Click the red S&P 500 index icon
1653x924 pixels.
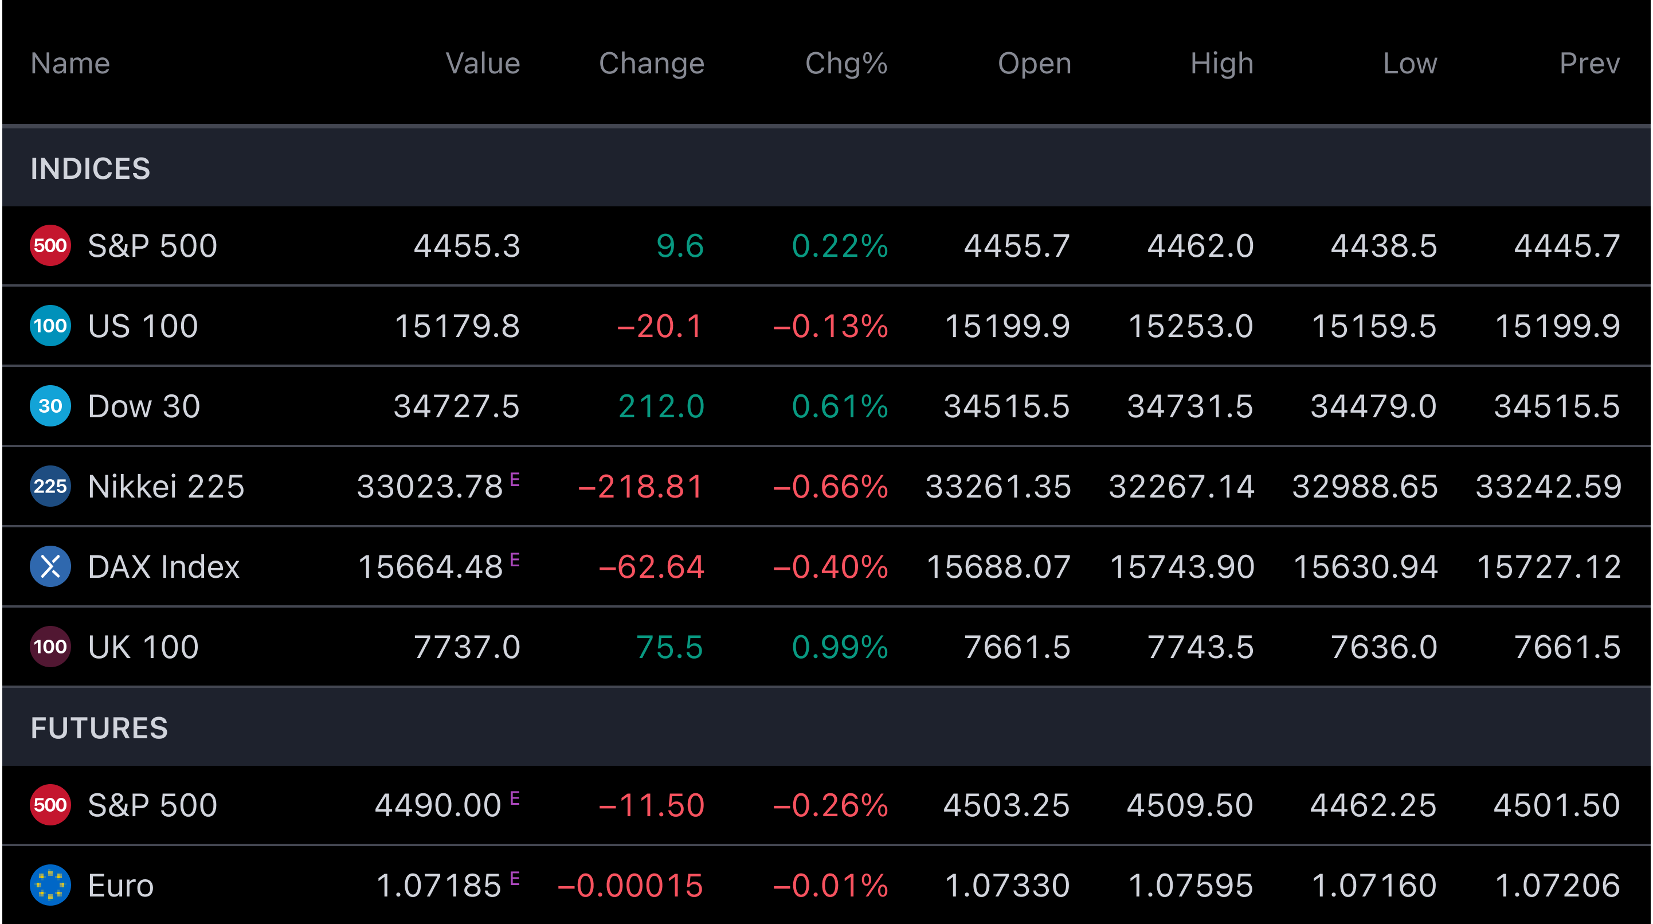click(x=50, y=246)
